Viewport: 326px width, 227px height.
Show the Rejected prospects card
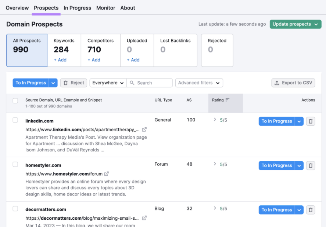point(217,50)
